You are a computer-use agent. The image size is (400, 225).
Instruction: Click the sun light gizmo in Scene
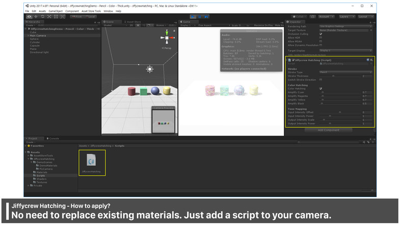coord(150,69)
